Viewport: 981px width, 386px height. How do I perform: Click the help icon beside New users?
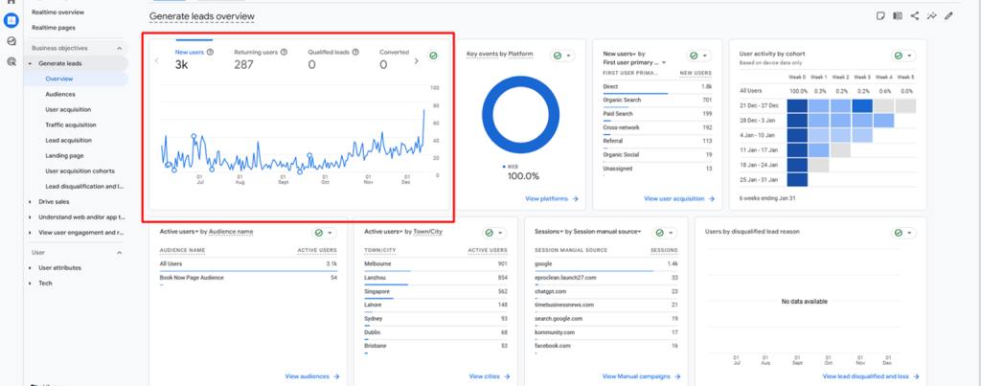210,53
